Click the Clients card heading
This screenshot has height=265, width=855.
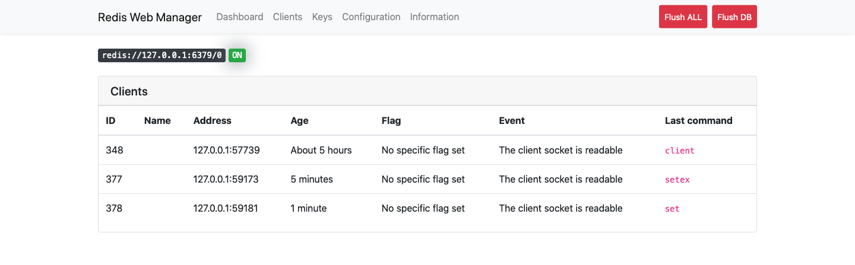[x=129, y=92]
